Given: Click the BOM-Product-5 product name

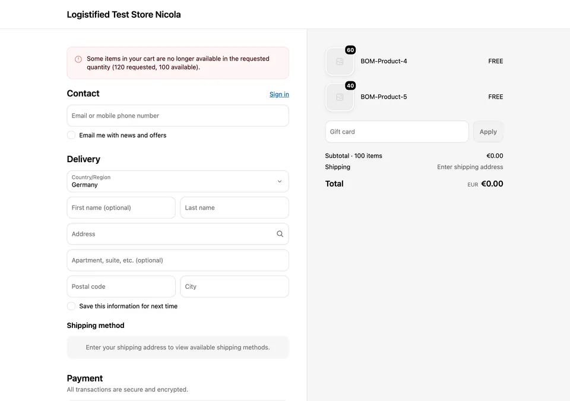Looking at the screenshot, I should [x=384, y=97].
